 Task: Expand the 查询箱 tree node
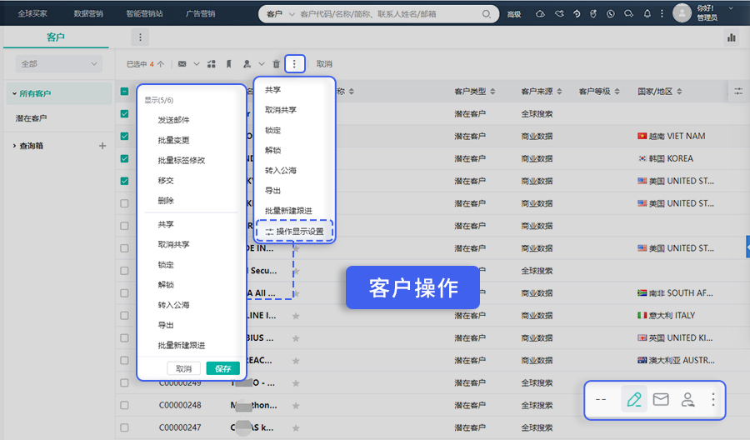[14, 146]
